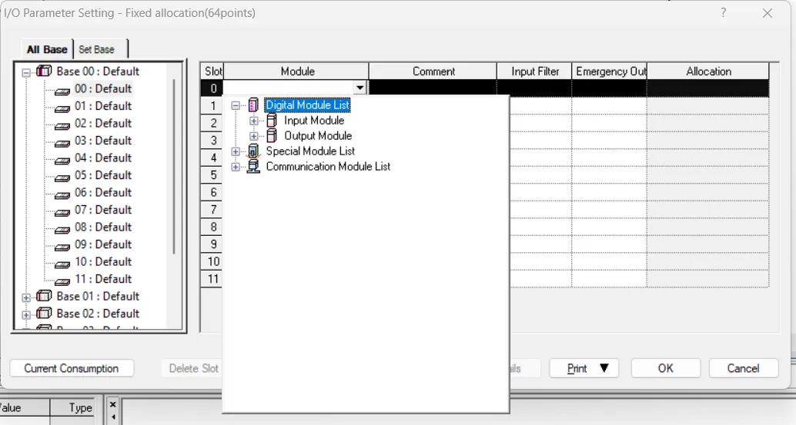This screenshot has width=796, height=425.
Task: Click slot icon beside 07 : Default
Action: [62, 212]
